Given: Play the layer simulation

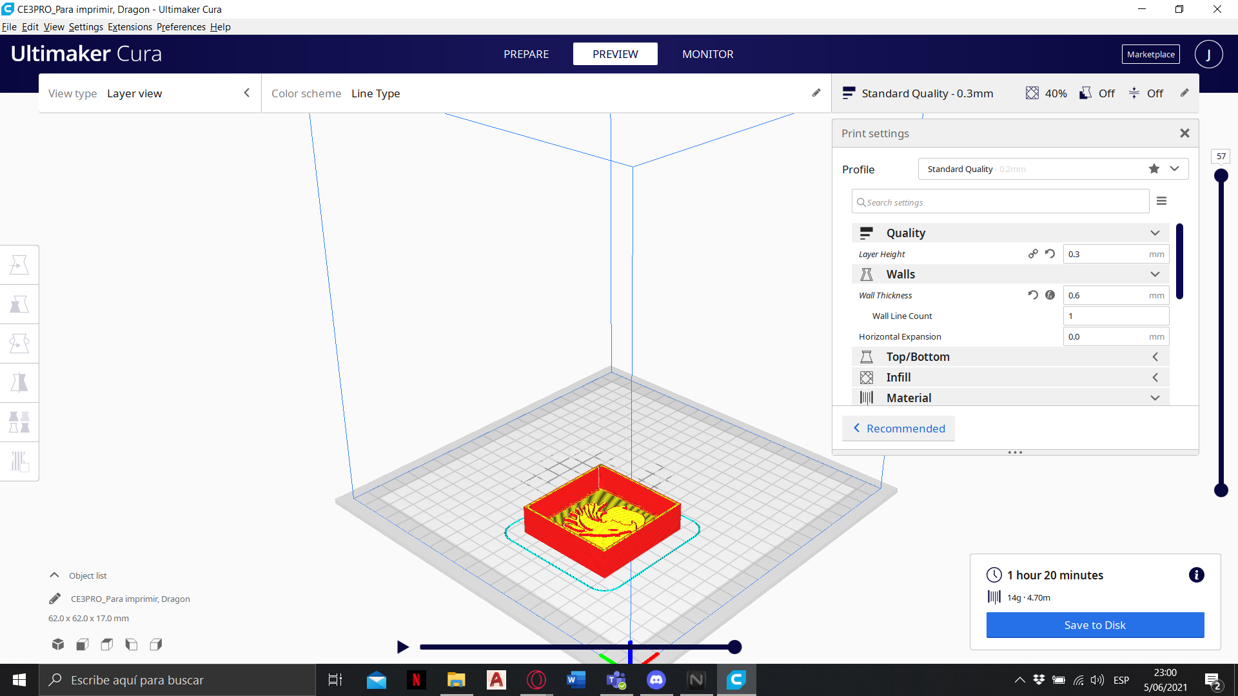Looking at the screenshot, I should coord(402,646).
